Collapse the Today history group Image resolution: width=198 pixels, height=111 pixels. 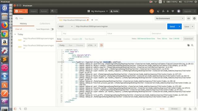15,34
